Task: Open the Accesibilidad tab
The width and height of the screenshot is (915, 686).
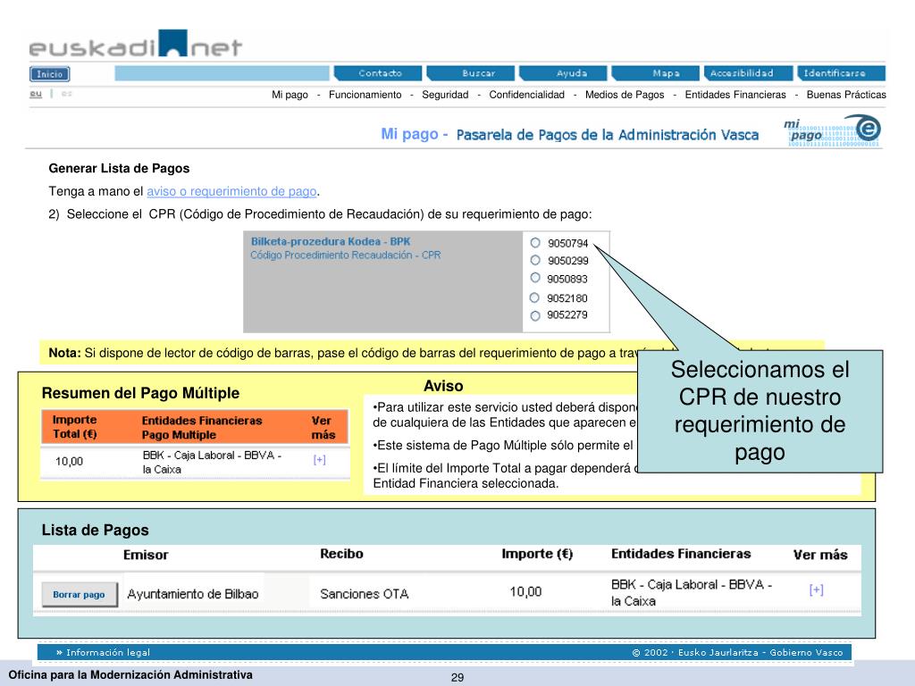Action: coord(749,73)
